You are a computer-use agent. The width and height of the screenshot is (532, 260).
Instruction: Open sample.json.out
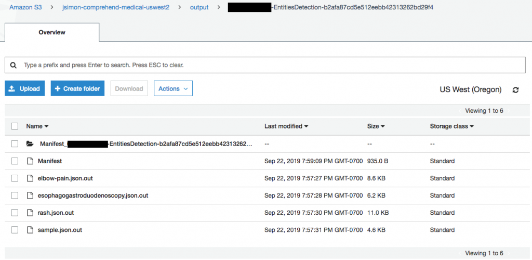[60, 230]
